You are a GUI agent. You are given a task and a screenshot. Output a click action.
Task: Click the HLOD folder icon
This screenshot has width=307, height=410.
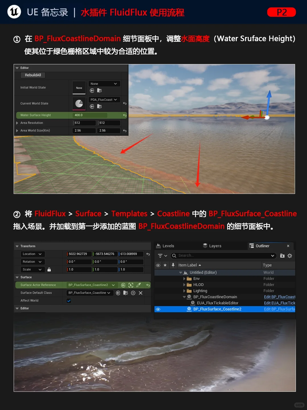(x=189, y=285)
